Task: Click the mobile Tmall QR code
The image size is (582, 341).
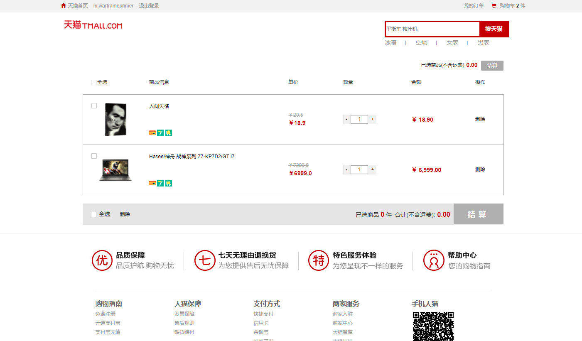Action: [433, 326]
